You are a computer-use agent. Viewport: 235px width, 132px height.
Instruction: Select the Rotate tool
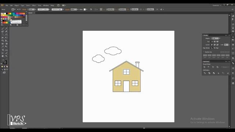pos(3,34)
